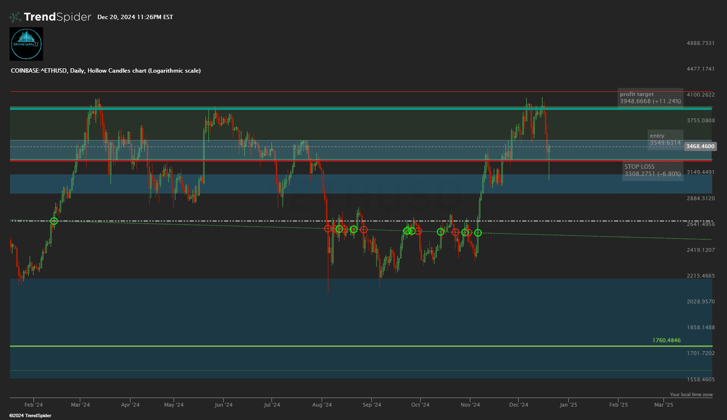Click the current price tag 3468.4600

pos(700,146)
